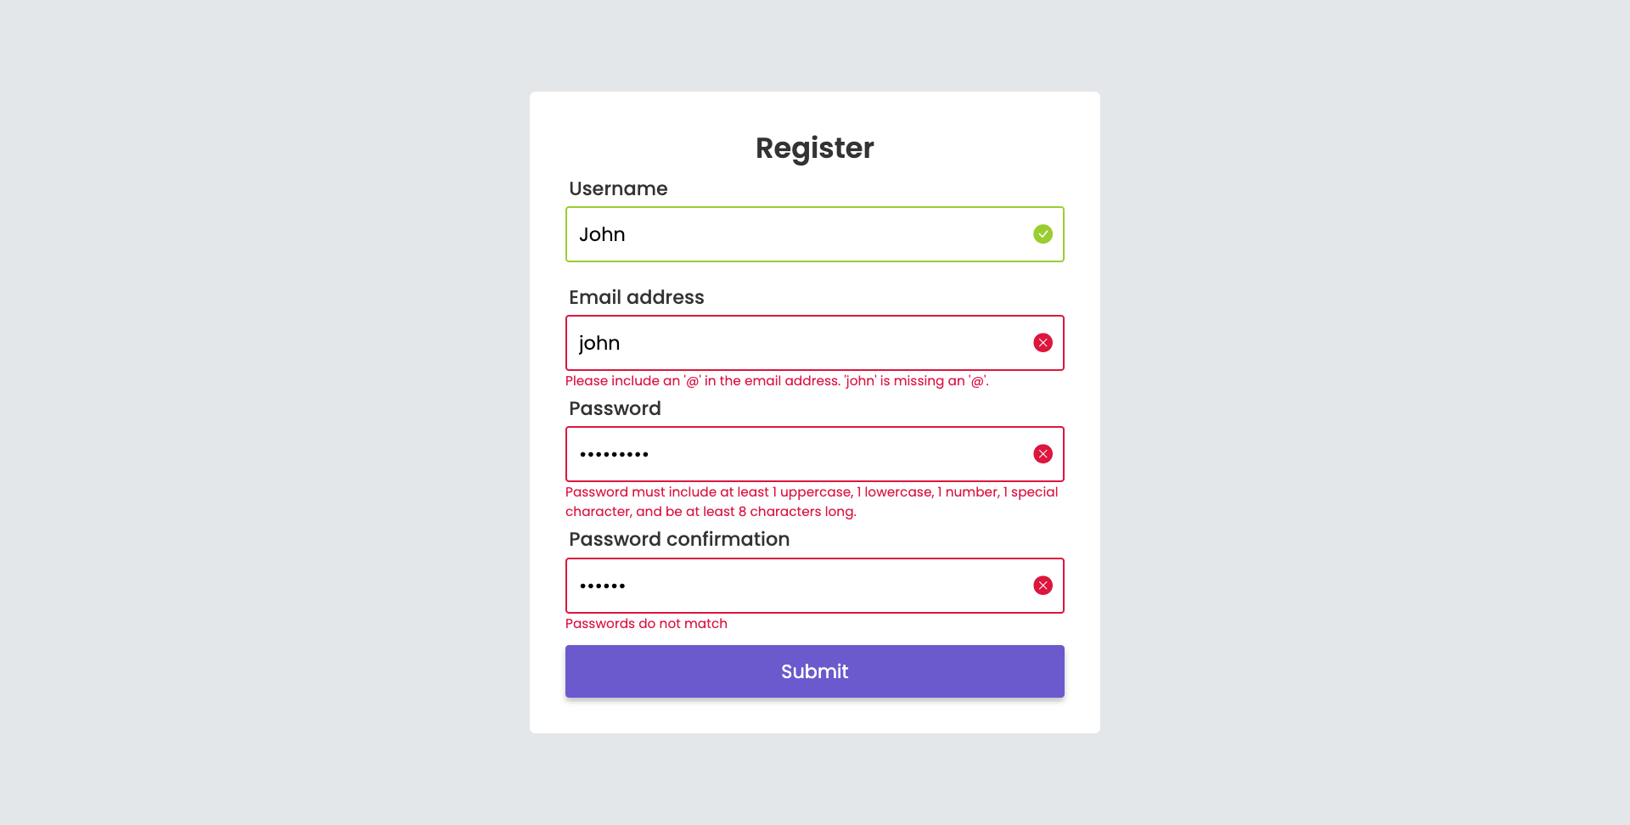
Task: Click the green checkmark icon in Username field
Action: tap(1043, 234)
